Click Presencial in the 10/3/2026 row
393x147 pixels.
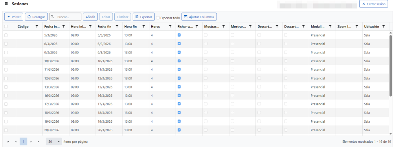pos(318,61)
